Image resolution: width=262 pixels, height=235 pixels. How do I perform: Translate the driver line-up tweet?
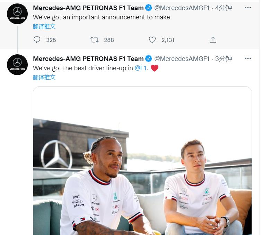(44, 77)
